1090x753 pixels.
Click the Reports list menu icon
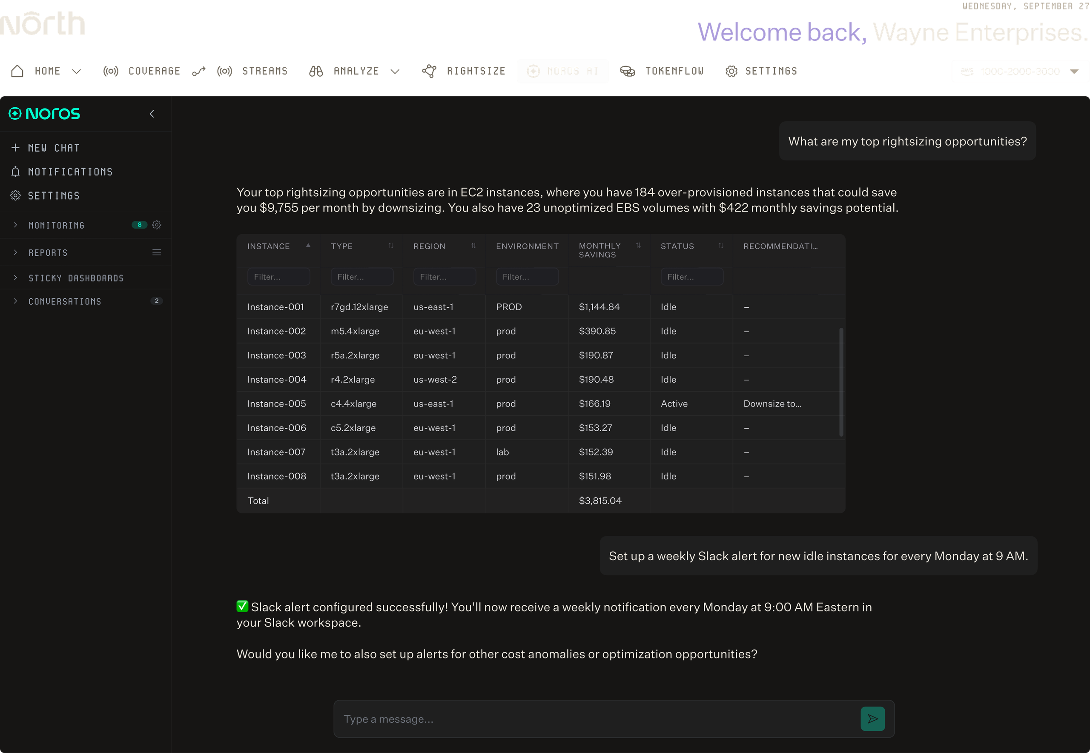(x=157, y=252)
